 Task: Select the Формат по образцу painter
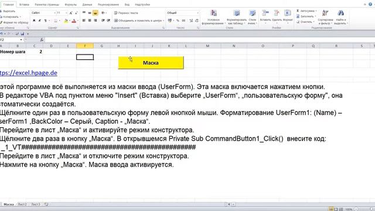tap(14, 22)
